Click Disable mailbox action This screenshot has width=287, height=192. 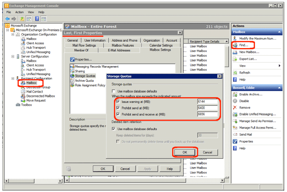tap(244, 101)
